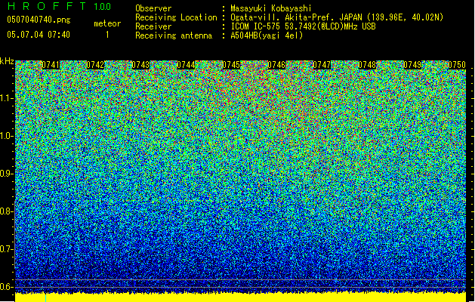Select the filename 0507040740.png
Viewport: 475px width, 302px height.
(x=39, y=20)
